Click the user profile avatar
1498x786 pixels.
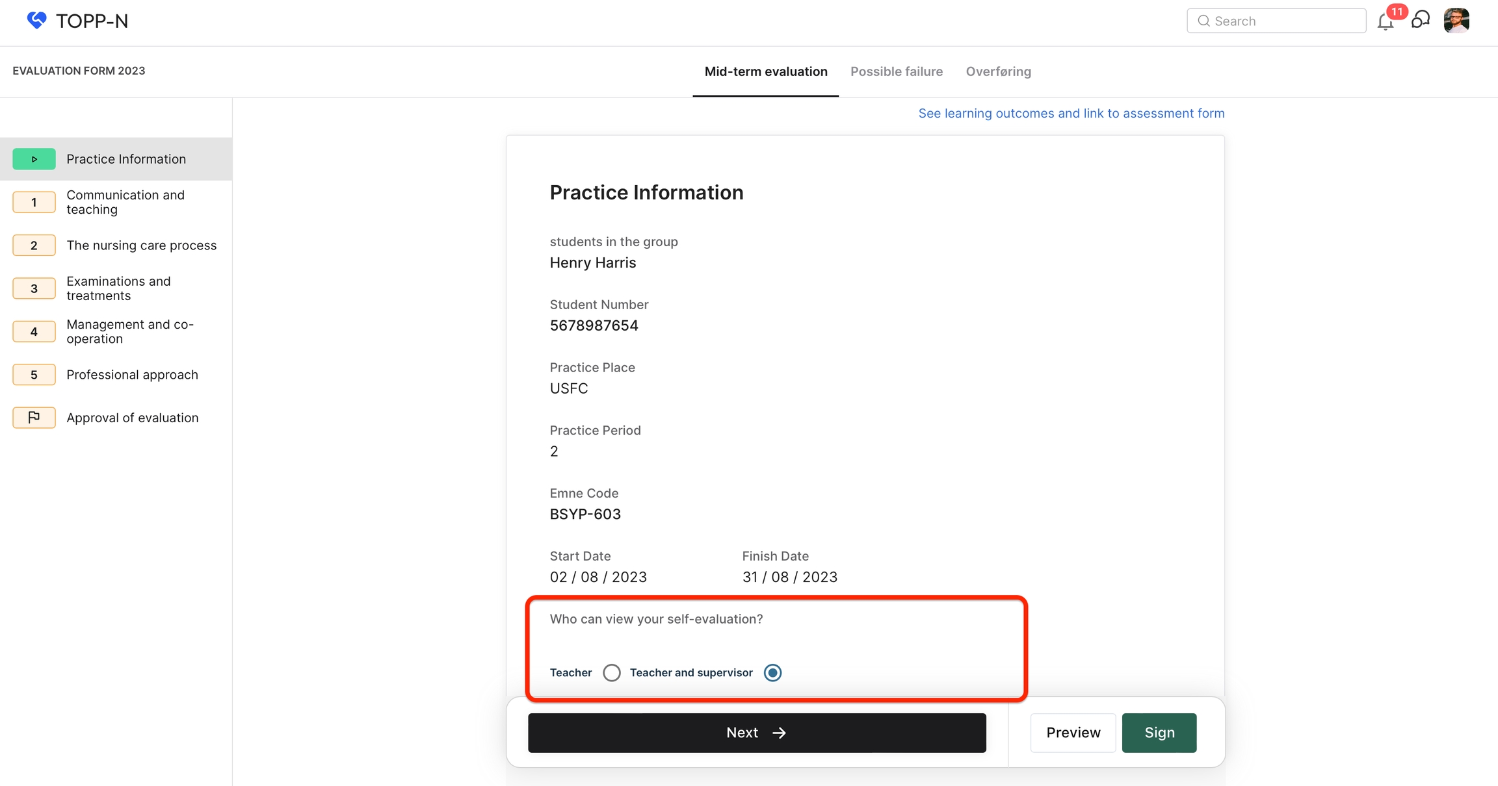click(x=1456, y=21)
